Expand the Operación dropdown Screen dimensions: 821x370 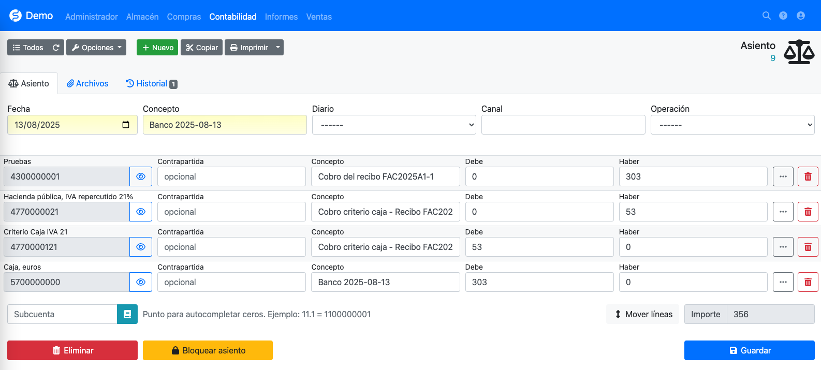click(x=732, y=125)
